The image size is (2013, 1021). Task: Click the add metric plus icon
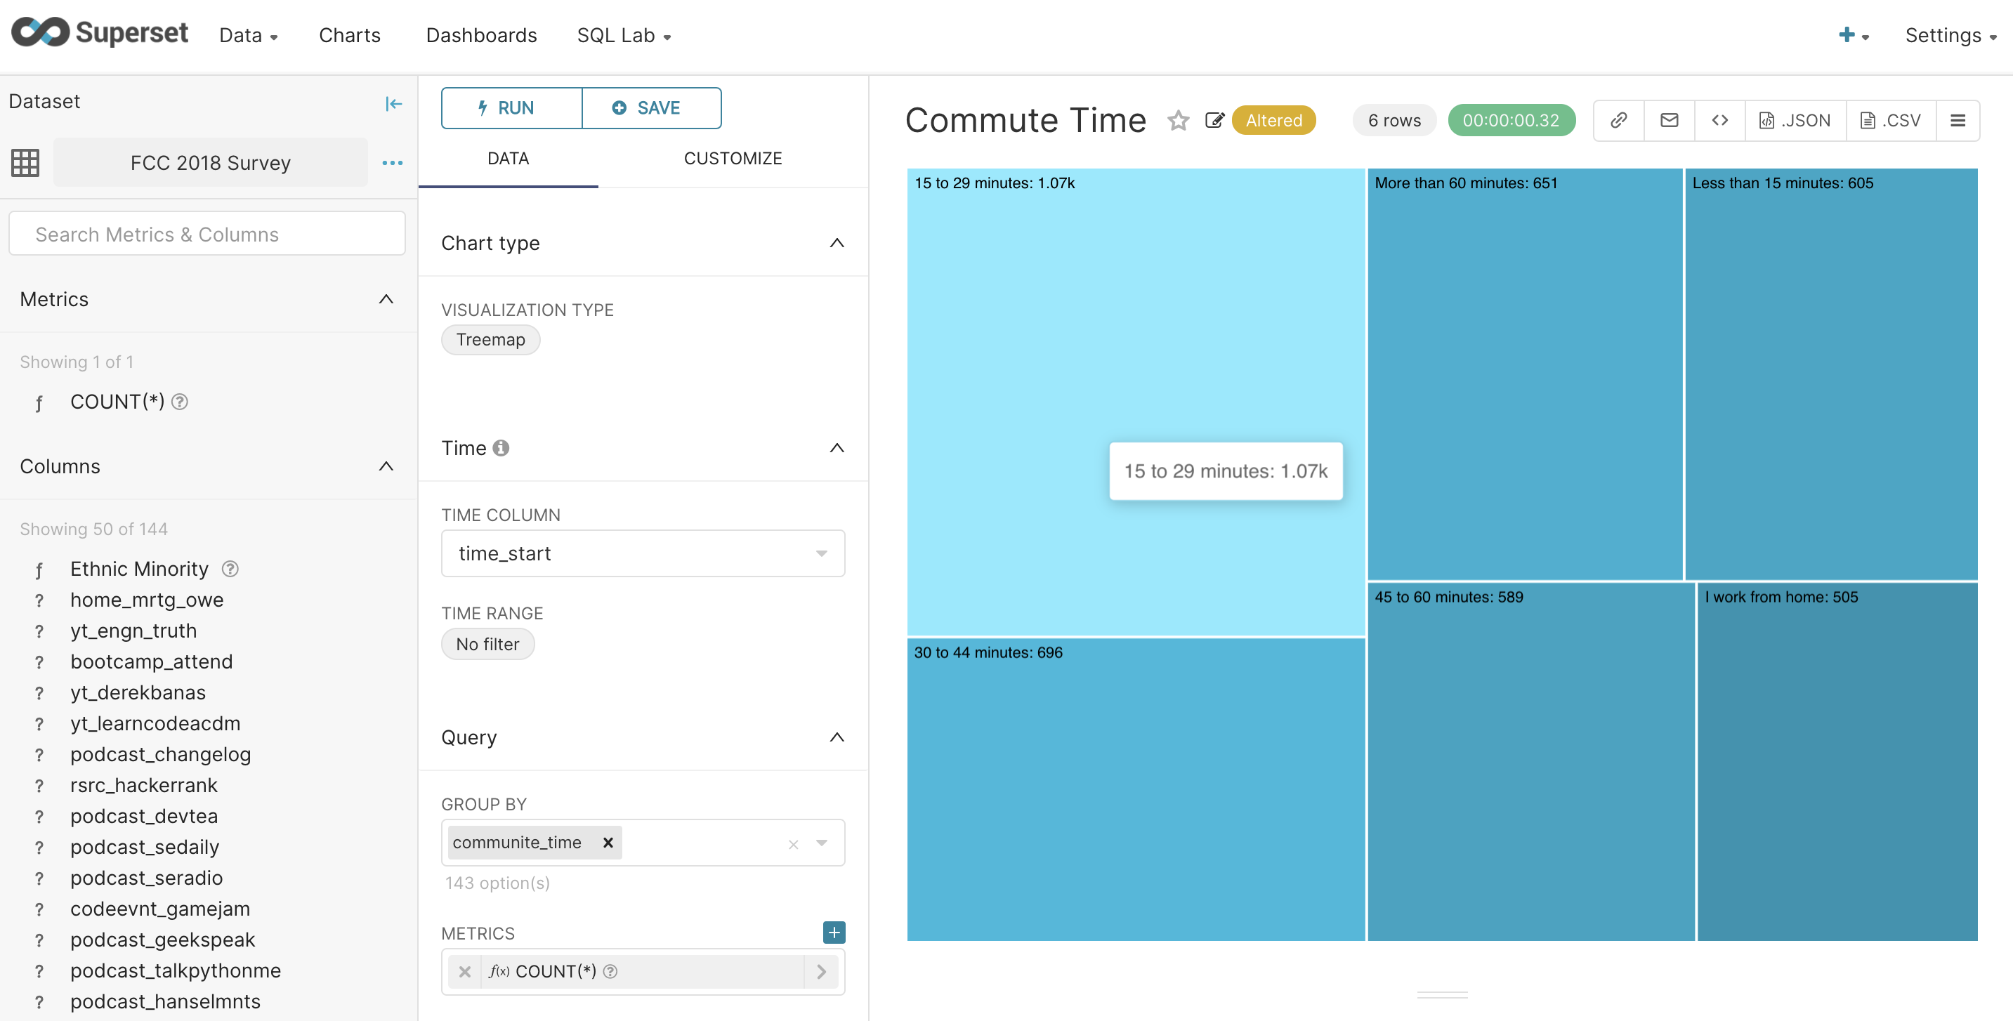point(834,932)
